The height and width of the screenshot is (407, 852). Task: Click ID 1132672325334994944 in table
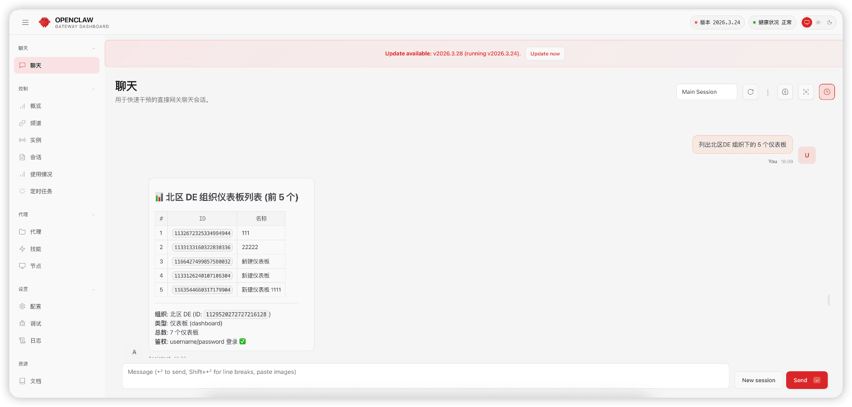203,234
